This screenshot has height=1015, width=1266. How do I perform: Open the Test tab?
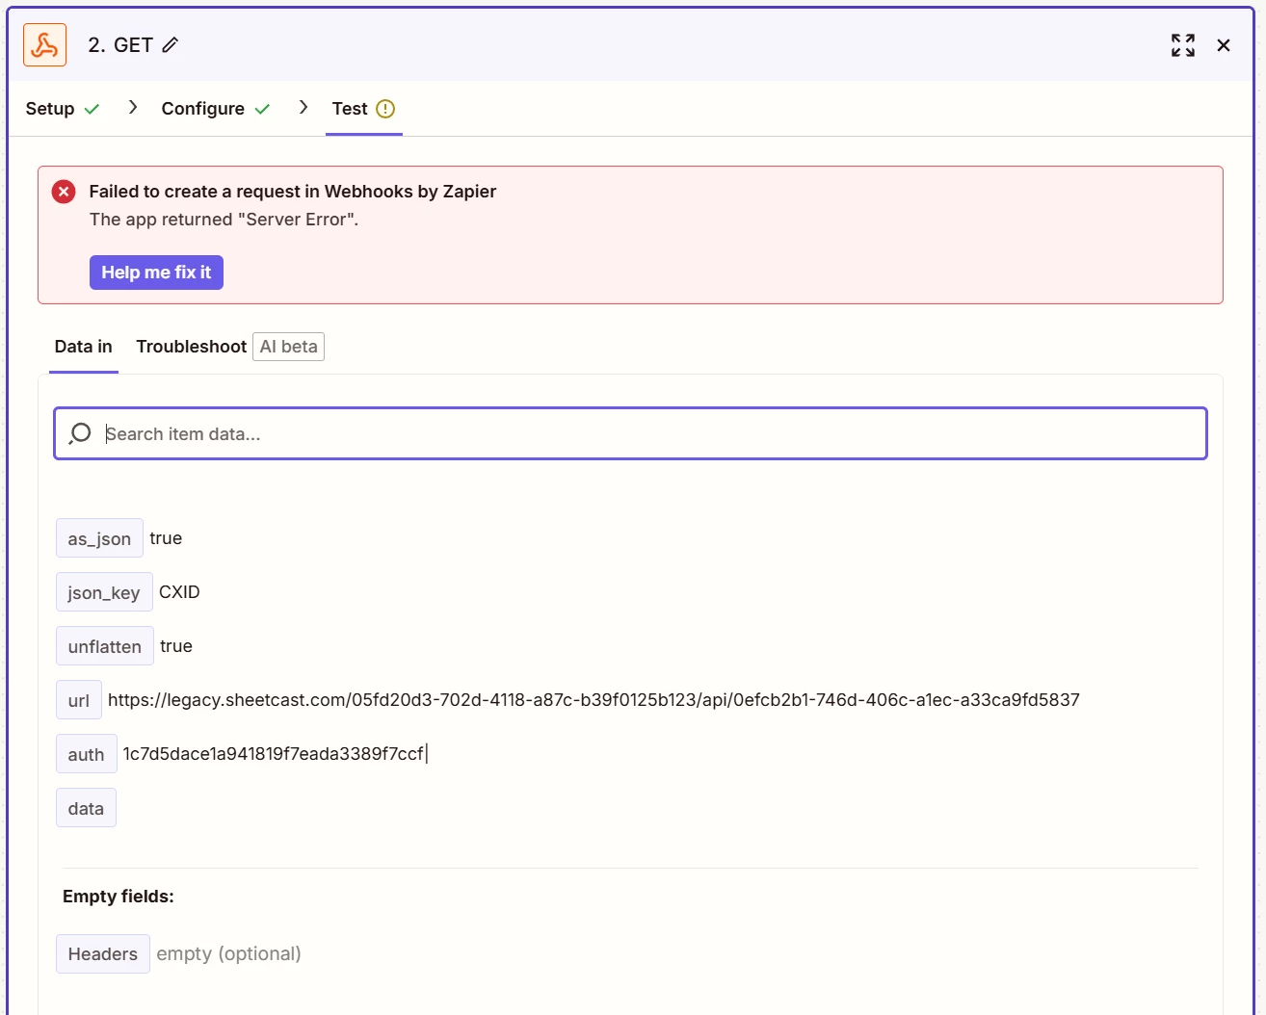(x=363, y=109)
